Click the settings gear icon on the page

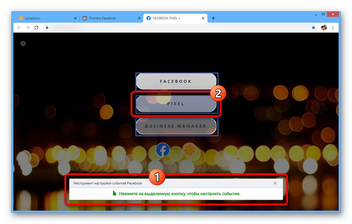pos(23,44)
